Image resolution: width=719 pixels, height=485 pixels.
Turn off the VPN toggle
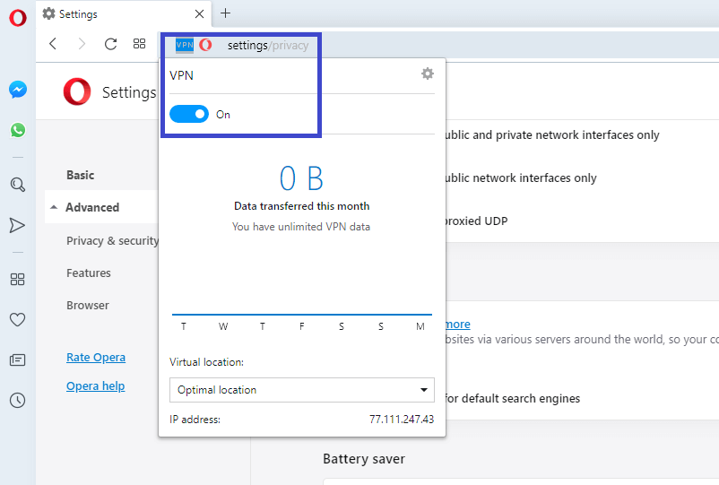(189, 114)
